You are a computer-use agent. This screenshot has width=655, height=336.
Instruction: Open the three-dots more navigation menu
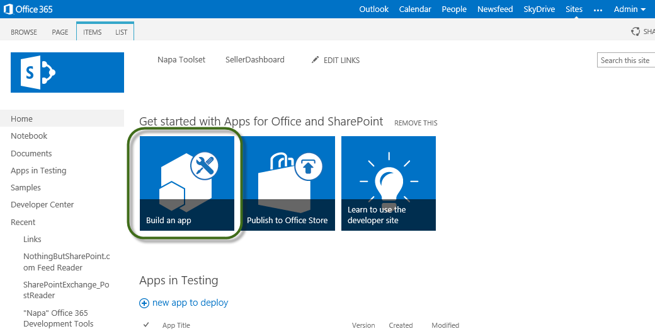[598, 9]
